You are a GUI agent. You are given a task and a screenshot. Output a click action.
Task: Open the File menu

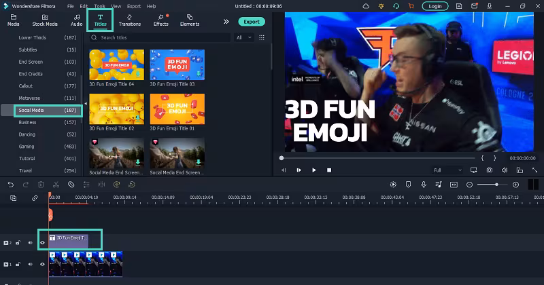[71, 6]
